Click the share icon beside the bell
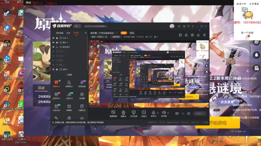The width and height of the screenshot is (261, 146). pos(204,35)
